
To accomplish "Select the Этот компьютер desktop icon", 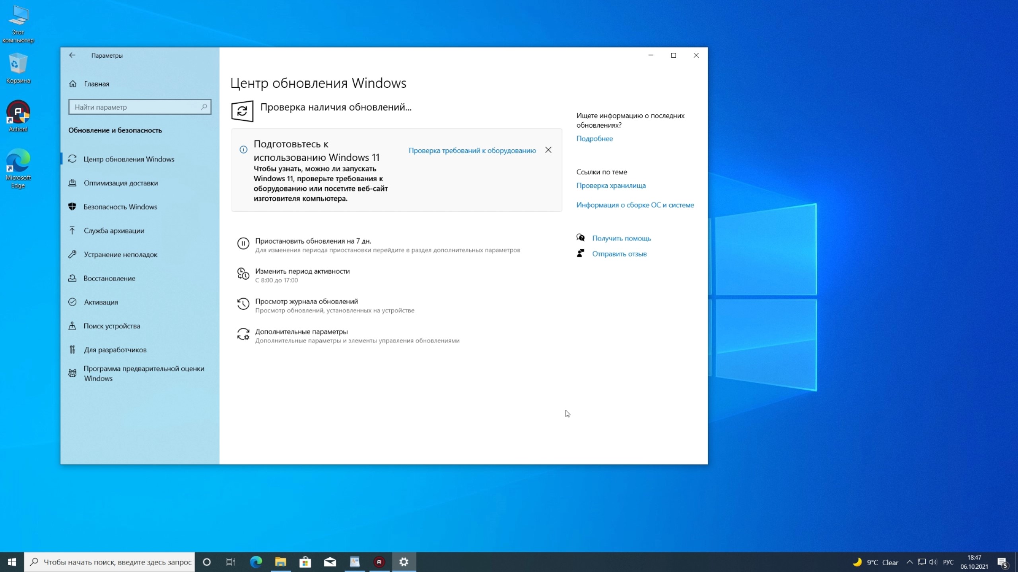I will coord(18,25).
